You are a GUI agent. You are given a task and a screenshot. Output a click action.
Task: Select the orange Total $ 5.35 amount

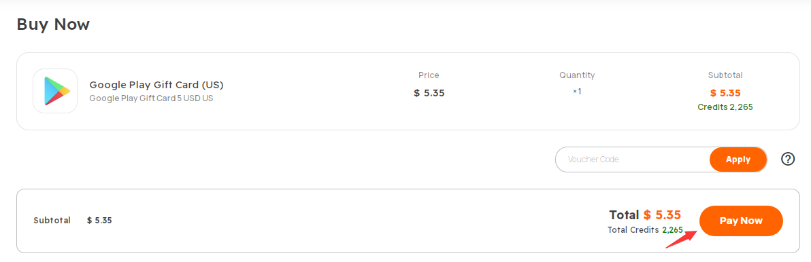662,215
